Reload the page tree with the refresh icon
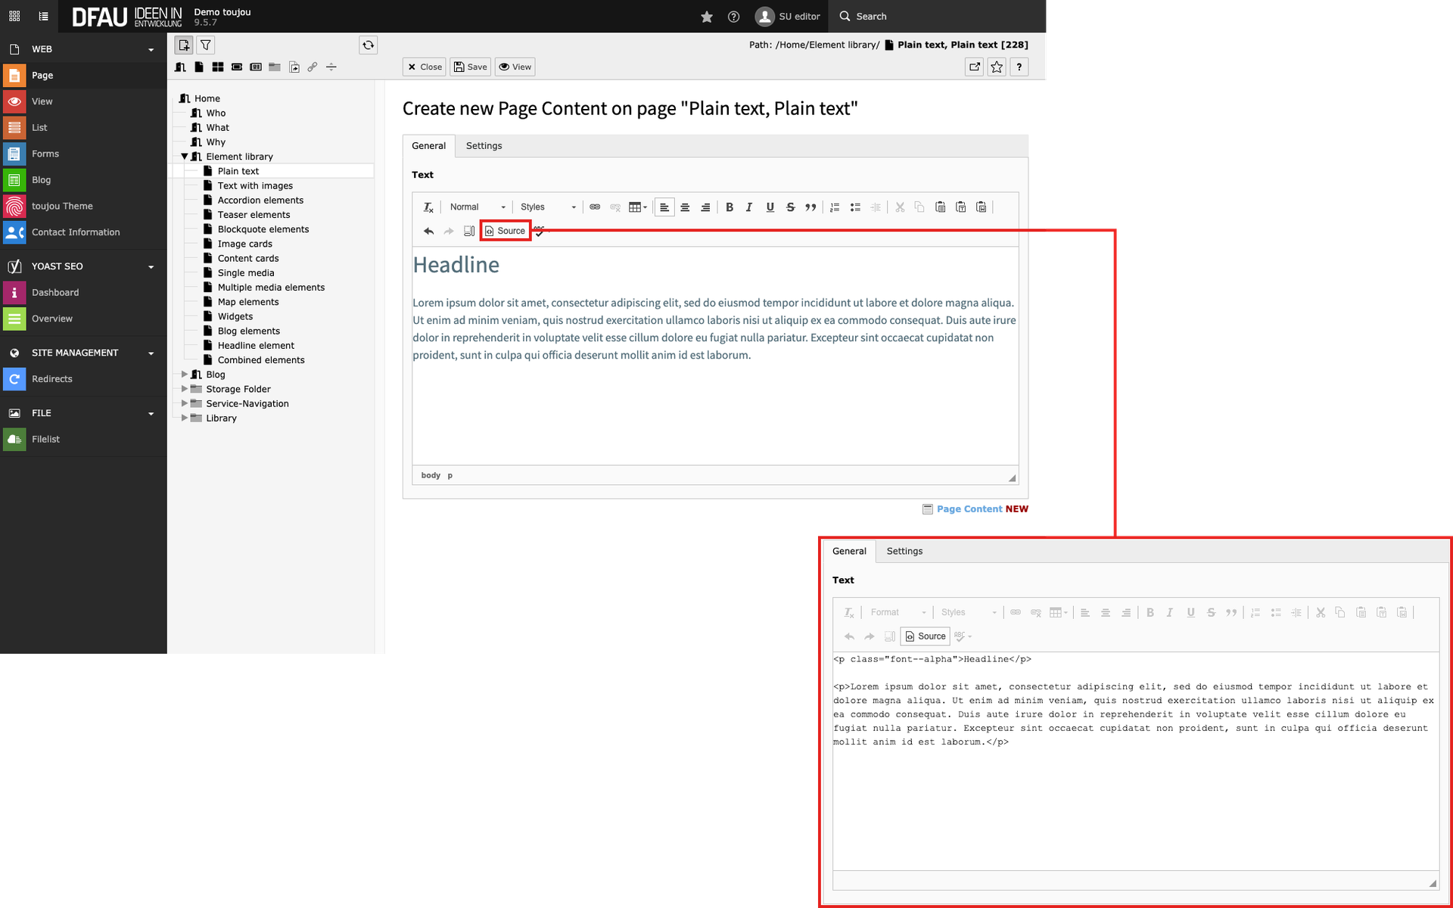This screenshot has width=1453, height=908. pos(368,45)
